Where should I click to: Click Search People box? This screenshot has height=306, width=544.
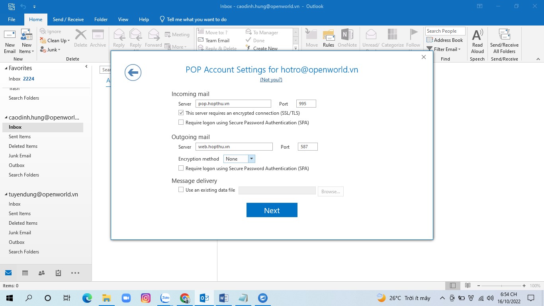[445, 31]
